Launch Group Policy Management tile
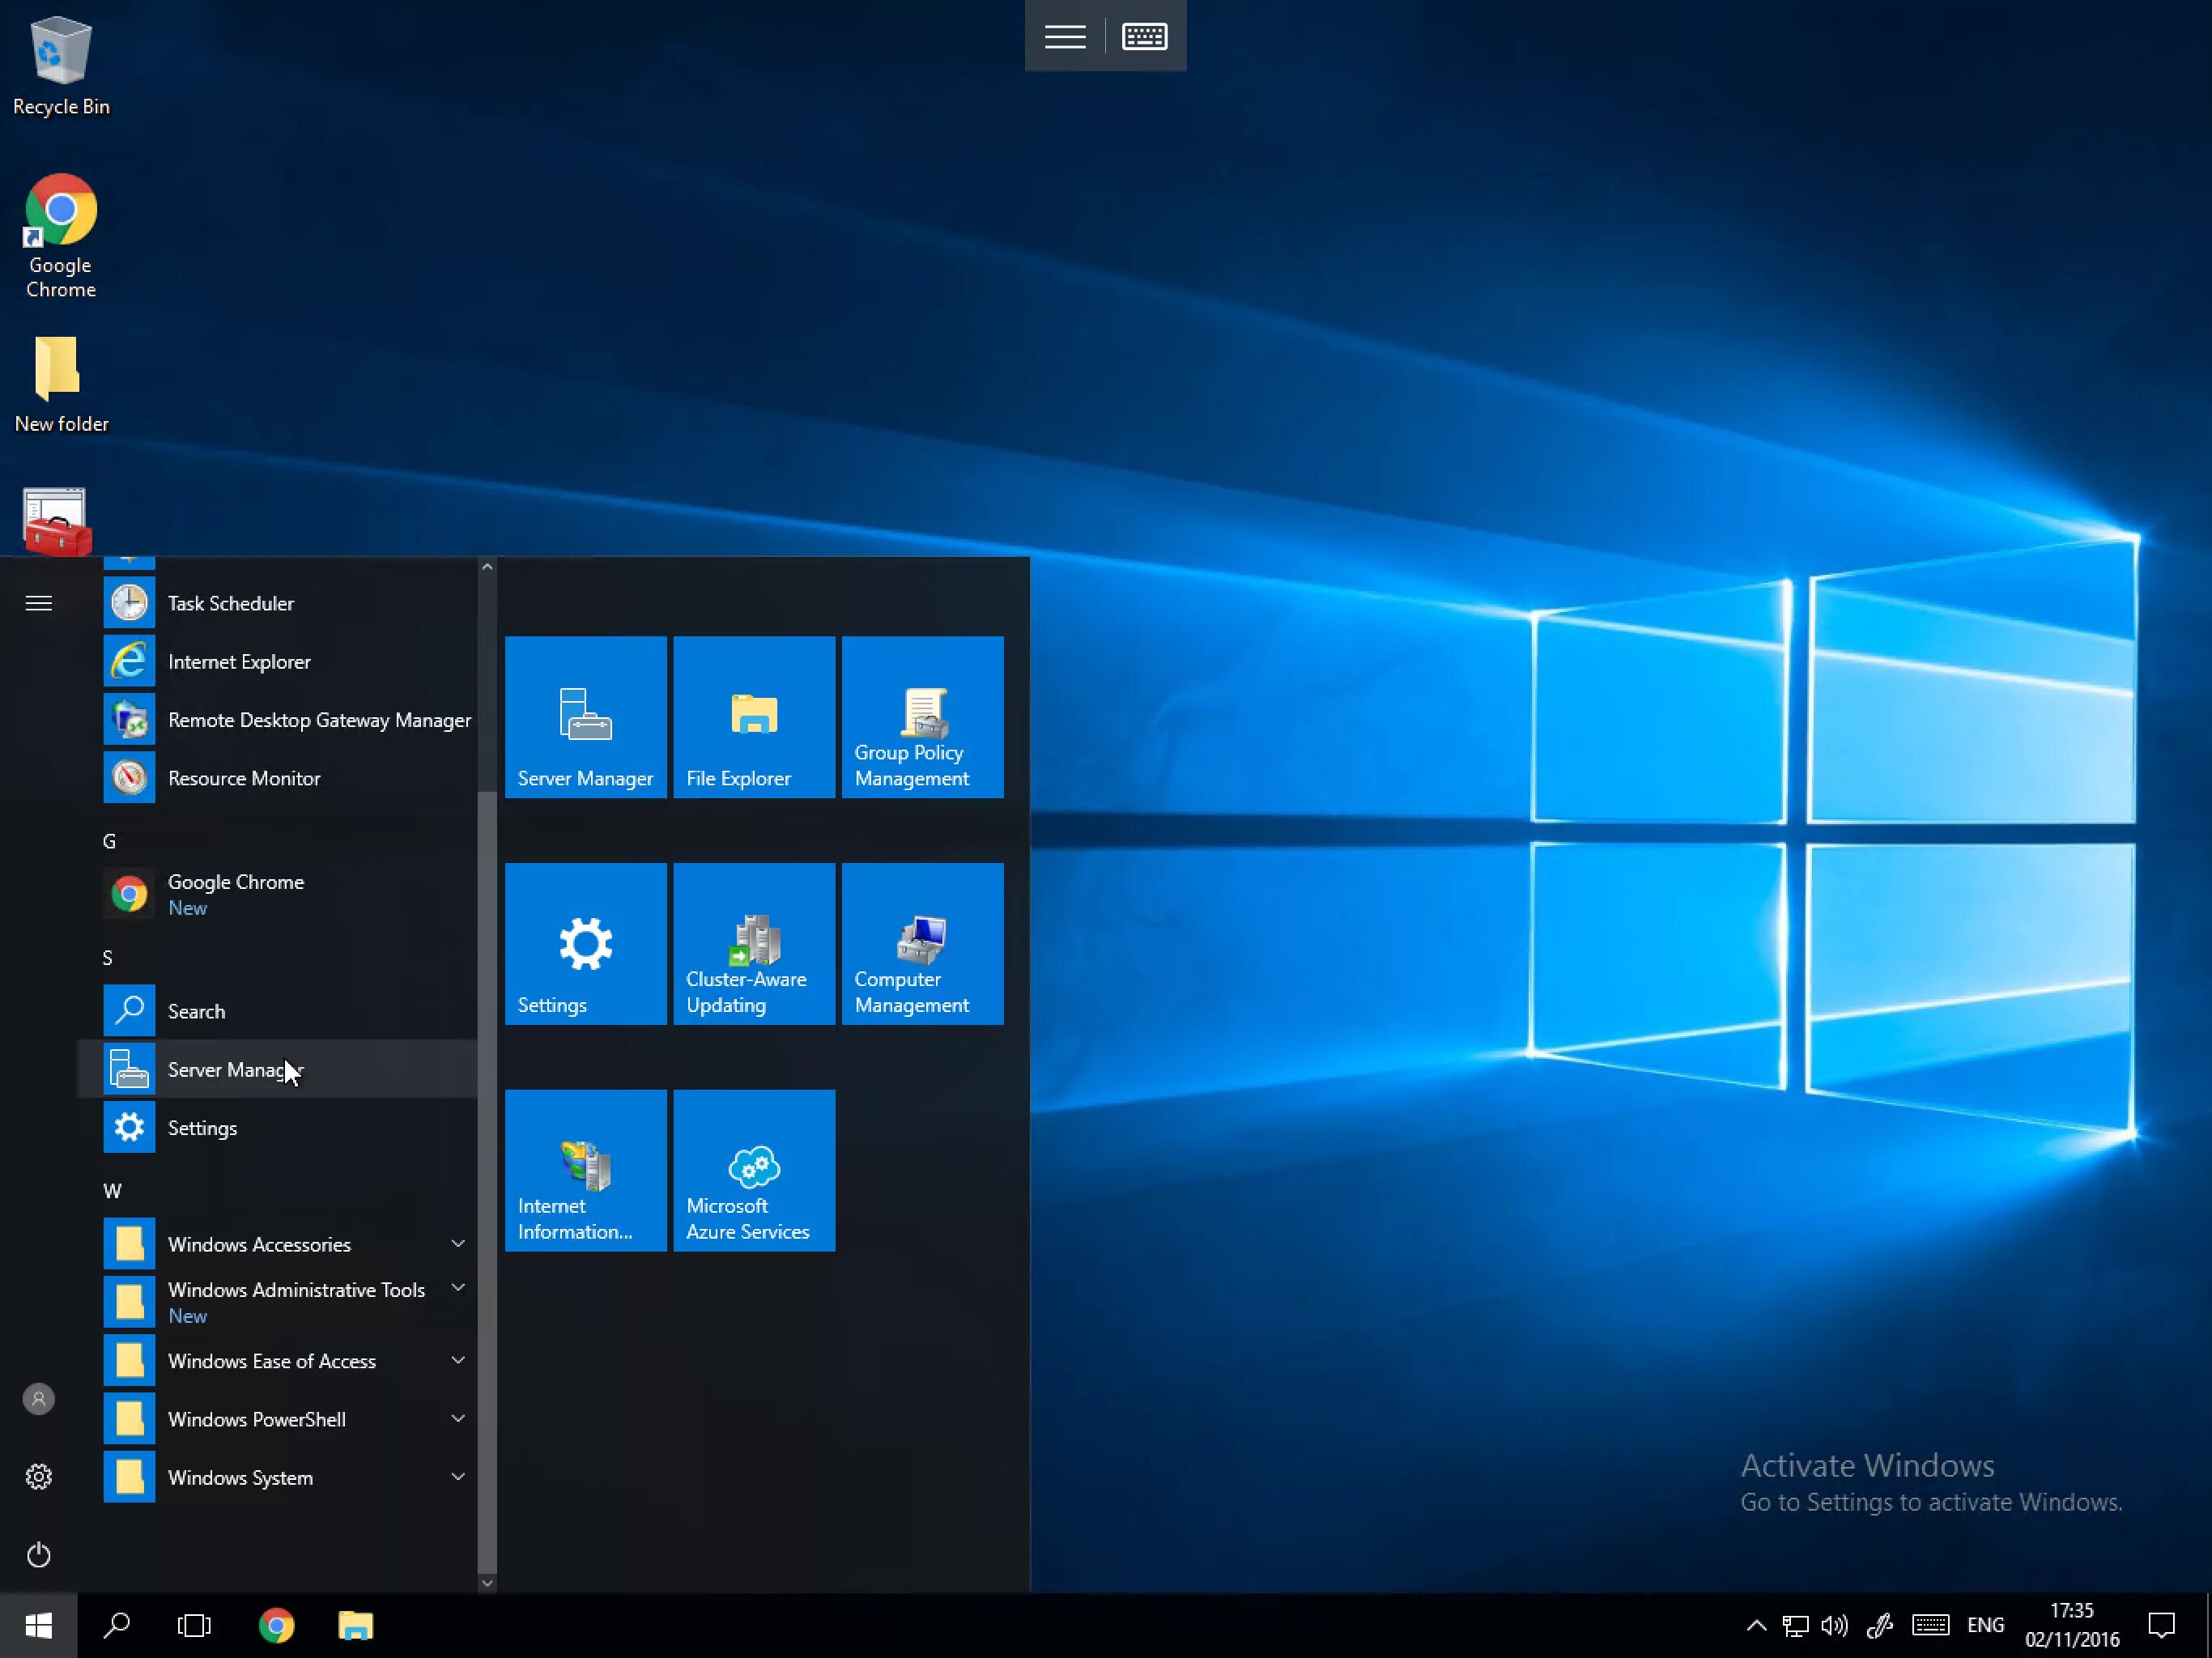 pyautogui.click(x=922, y=716)
